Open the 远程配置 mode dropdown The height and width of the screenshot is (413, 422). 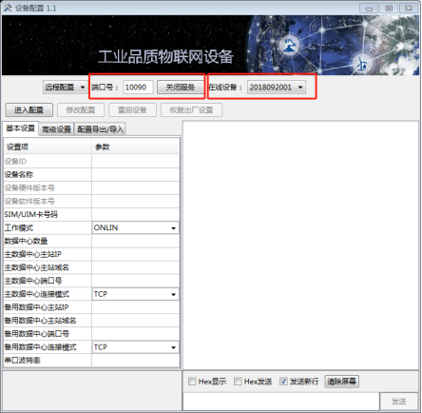[x=65, y=87]
